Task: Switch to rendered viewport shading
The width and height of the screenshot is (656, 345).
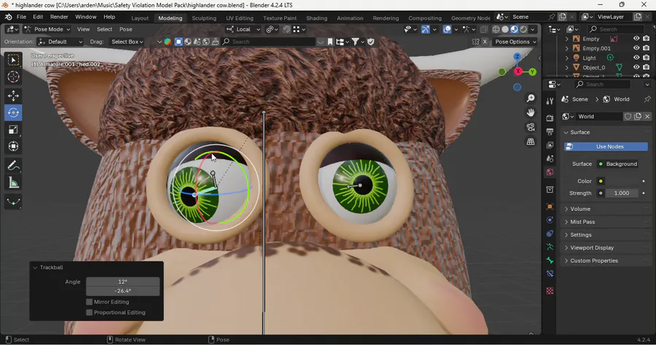Action: pos(523,29)
